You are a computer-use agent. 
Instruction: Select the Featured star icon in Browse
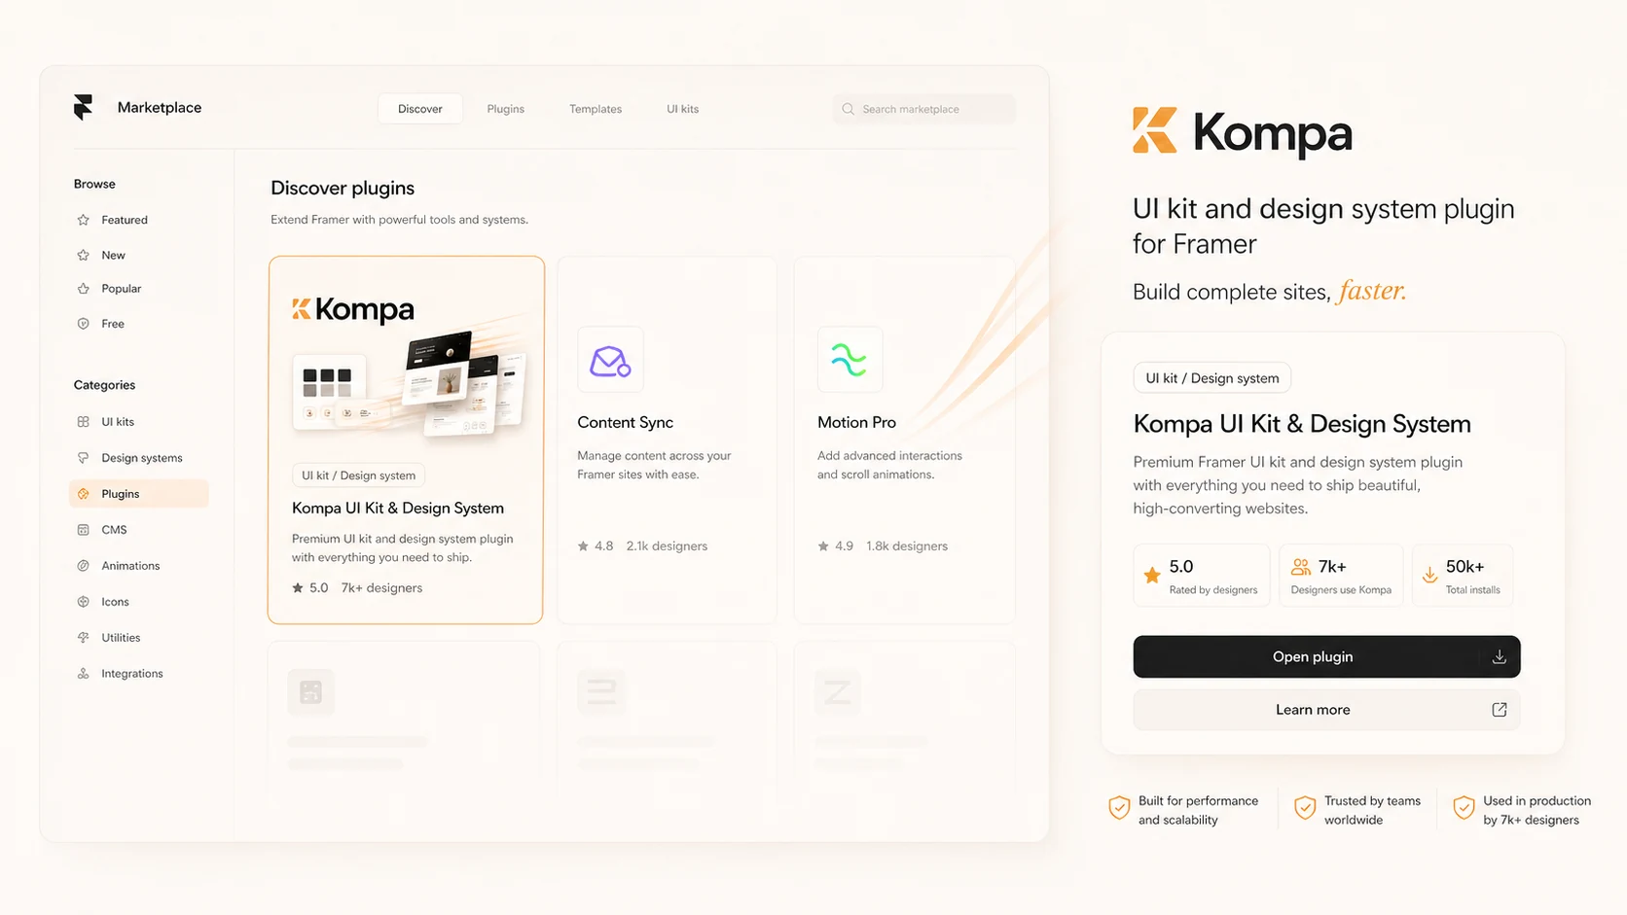tap(84, 220)
